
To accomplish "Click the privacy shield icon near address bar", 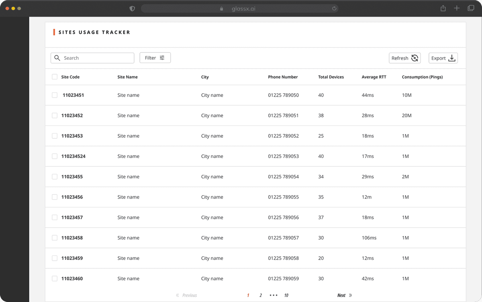I will coord(132,8).
